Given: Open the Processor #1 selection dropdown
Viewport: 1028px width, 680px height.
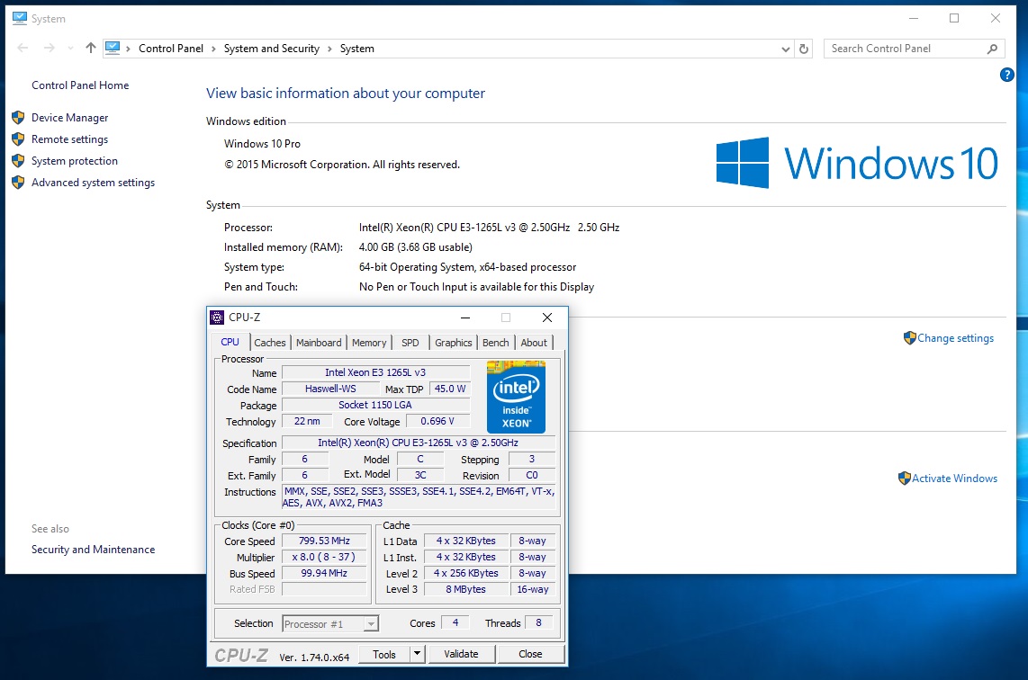Looking at the screenshot, I should click(x=330, y=623).
